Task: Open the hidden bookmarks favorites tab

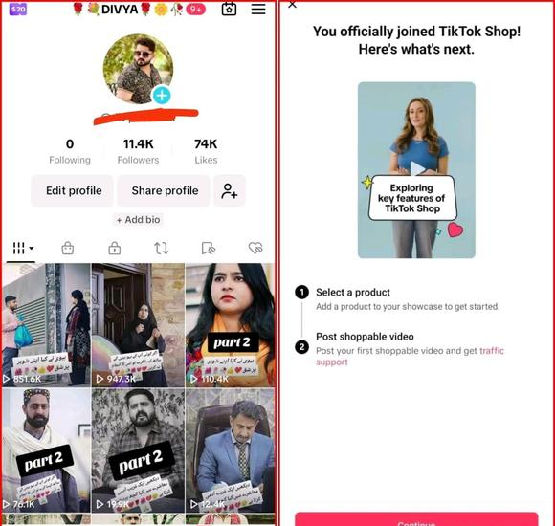Action: pyautogui.click(x=209, y=249)
